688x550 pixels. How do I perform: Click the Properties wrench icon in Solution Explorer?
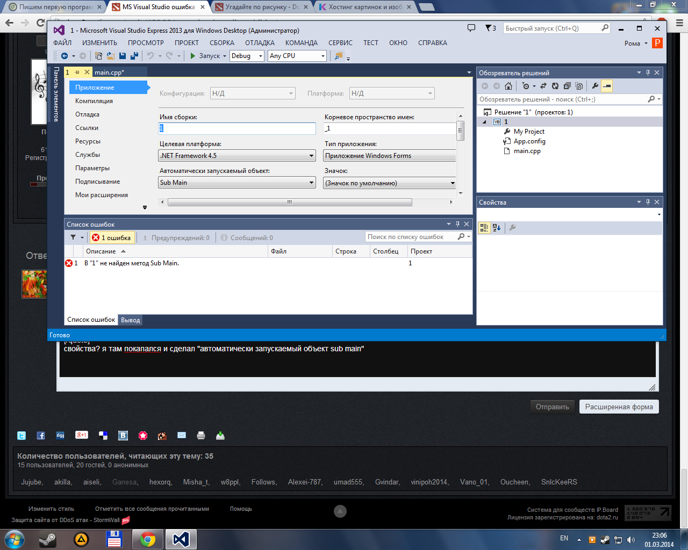[595, 86]
